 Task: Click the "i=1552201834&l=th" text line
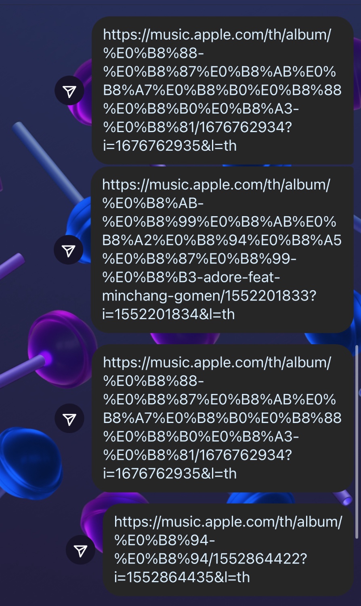[x=168, y=314]
